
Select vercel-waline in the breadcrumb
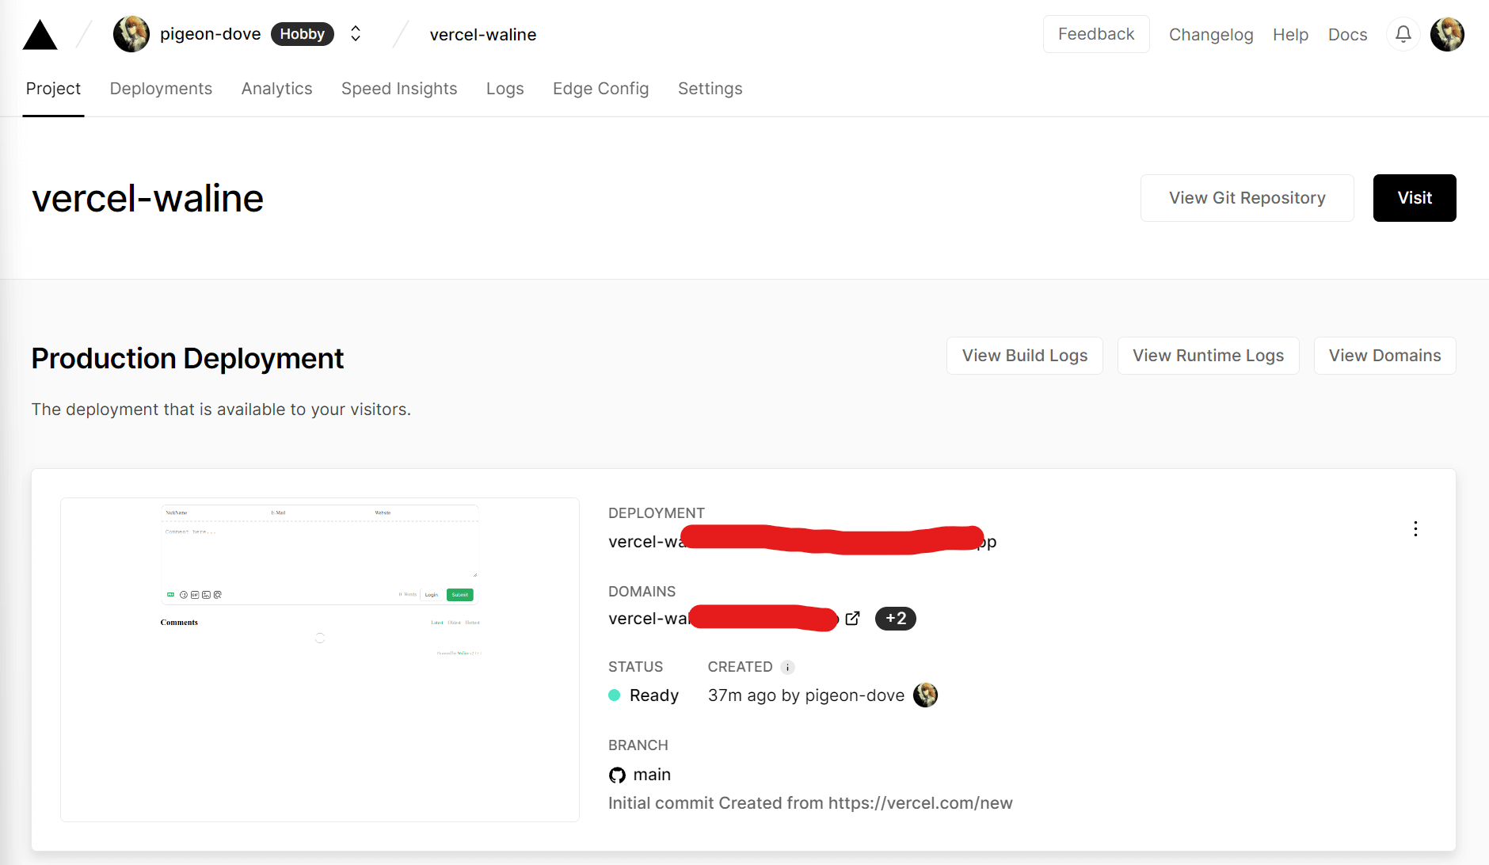pyautogui.click(x=483, y=35)
